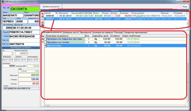Click the row pointer arrow beside Диагностика
The width and height of the screenshot is (191, 111).
click(x=45, y=45)
